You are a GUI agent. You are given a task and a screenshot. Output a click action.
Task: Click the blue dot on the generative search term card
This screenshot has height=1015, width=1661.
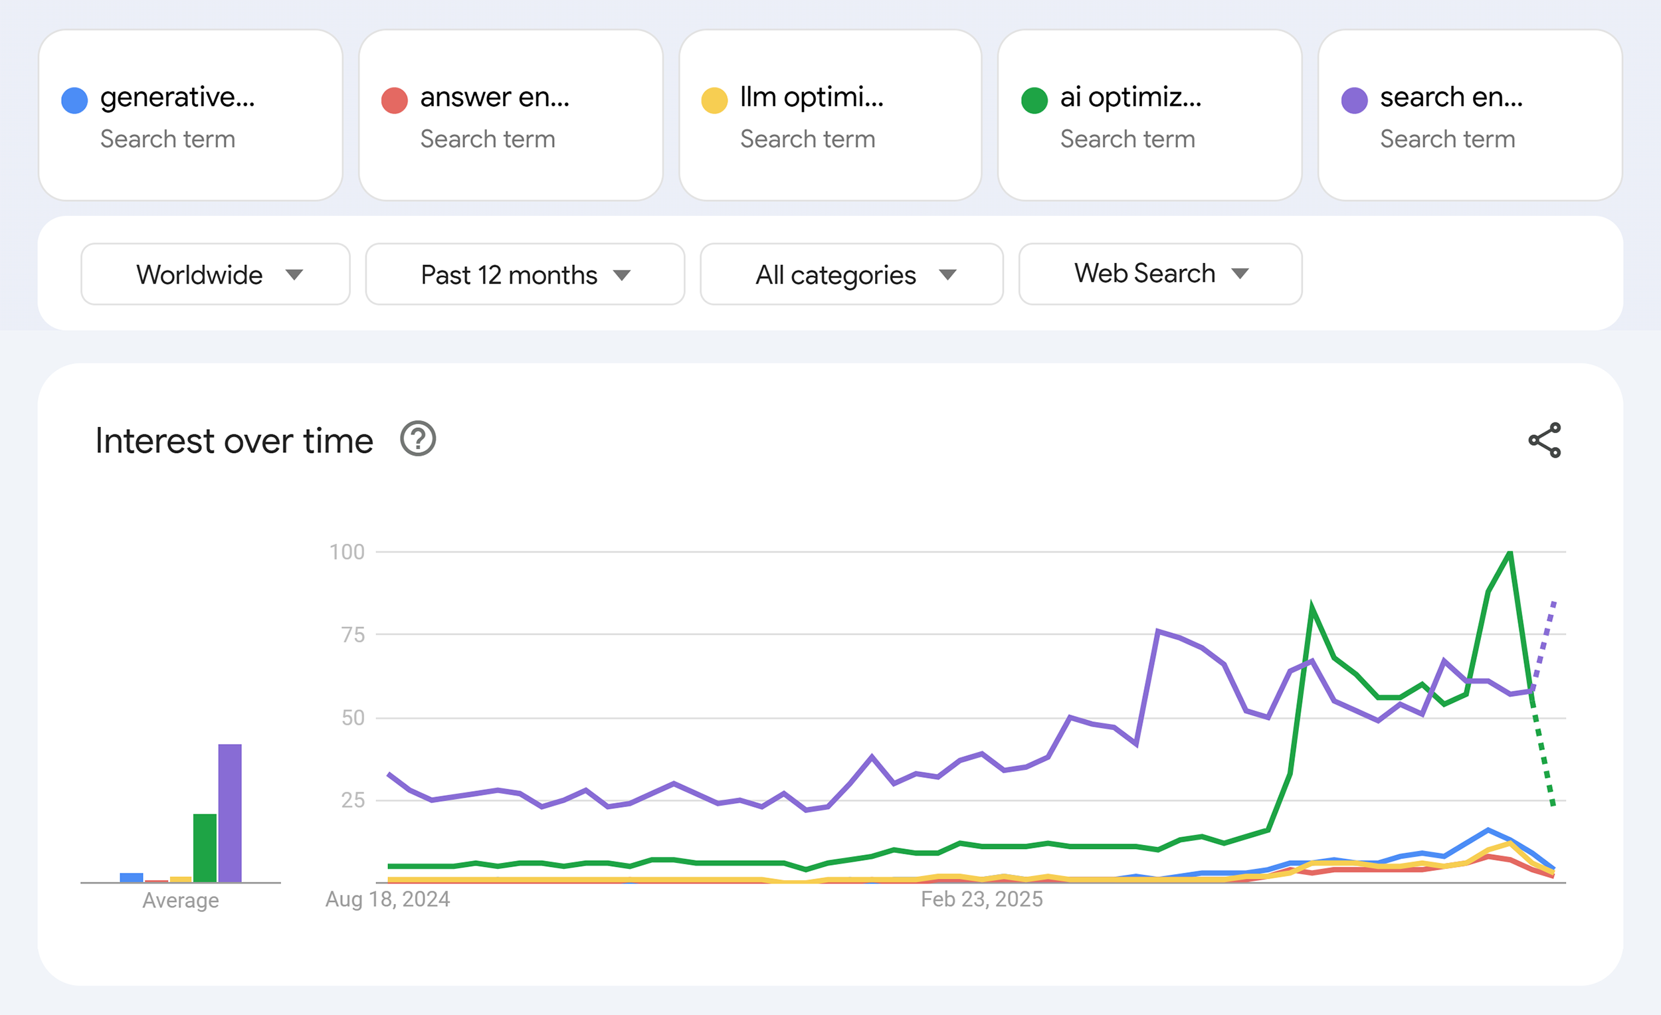[x=74, y=98]
